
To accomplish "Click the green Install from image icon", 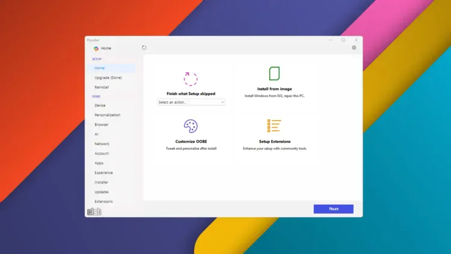I will click(274, 73).
